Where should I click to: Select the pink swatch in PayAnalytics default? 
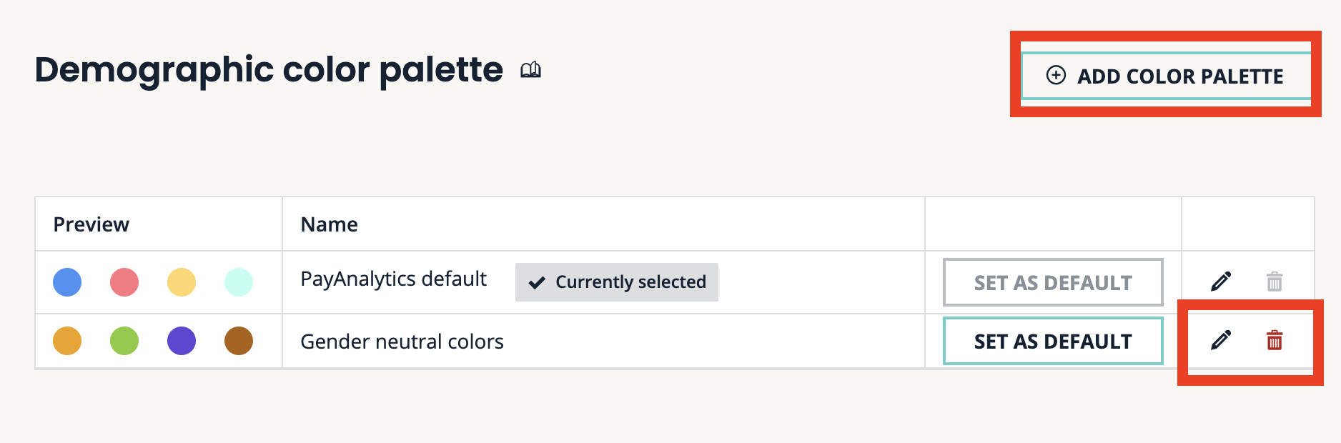click(124, 282)
